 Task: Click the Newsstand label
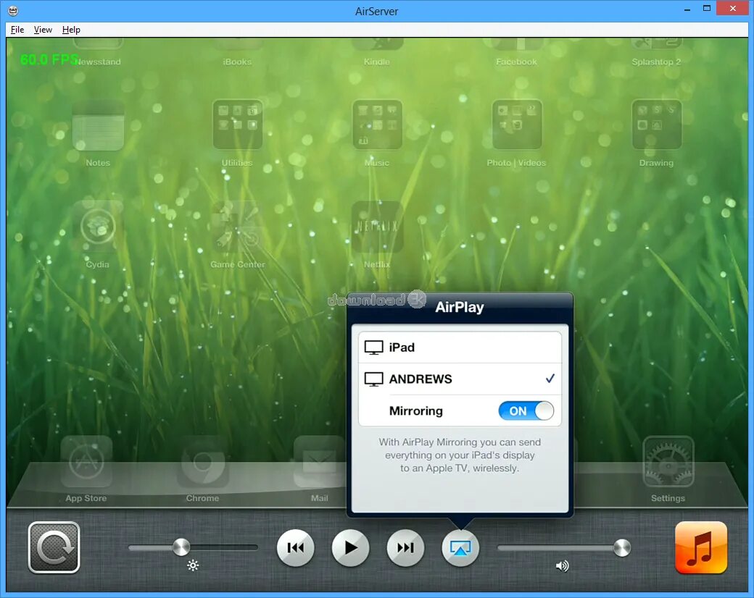(x=98, y=62)
